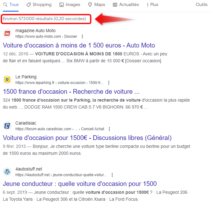Expand the Plus menu
Viewport: 210px width, 207px height.
coord(152,5)
